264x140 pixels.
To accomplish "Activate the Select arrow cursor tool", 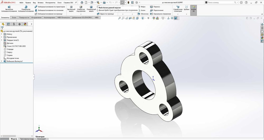I will 122,3.
